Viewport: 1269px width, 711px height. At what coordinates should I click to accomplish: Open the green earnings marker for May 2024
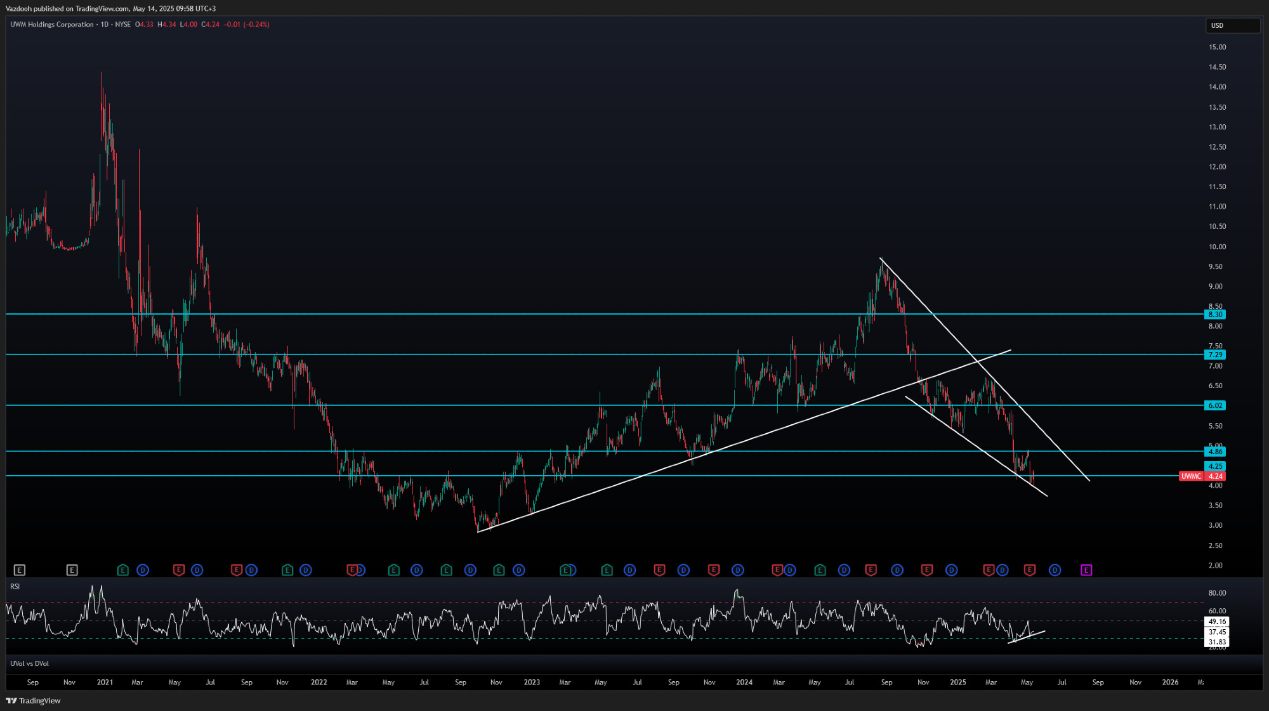[820, 570]
